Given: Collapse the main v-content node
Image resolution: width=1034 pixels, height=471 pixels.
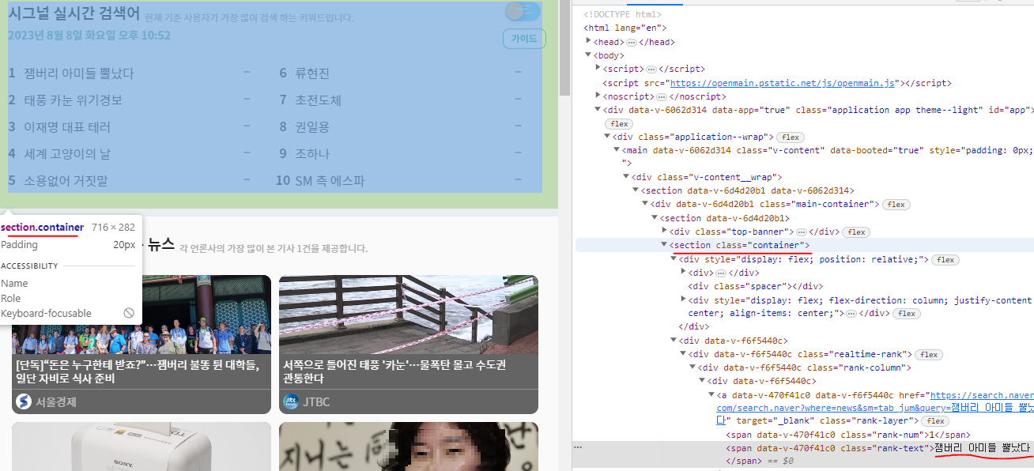Looking at the screenshot, I should pyautogui.click(x=617, y=150).
